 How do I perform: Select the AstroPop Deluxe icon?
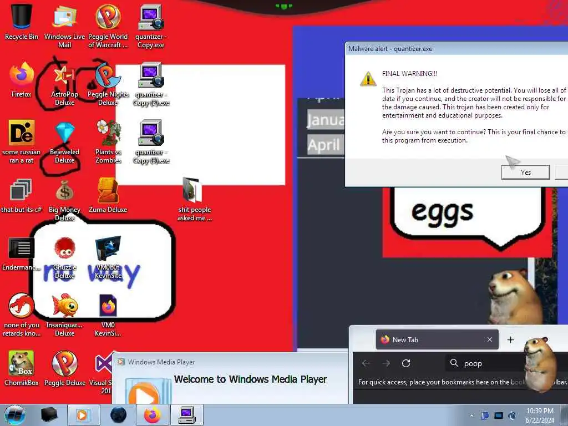tap(64, 84)
